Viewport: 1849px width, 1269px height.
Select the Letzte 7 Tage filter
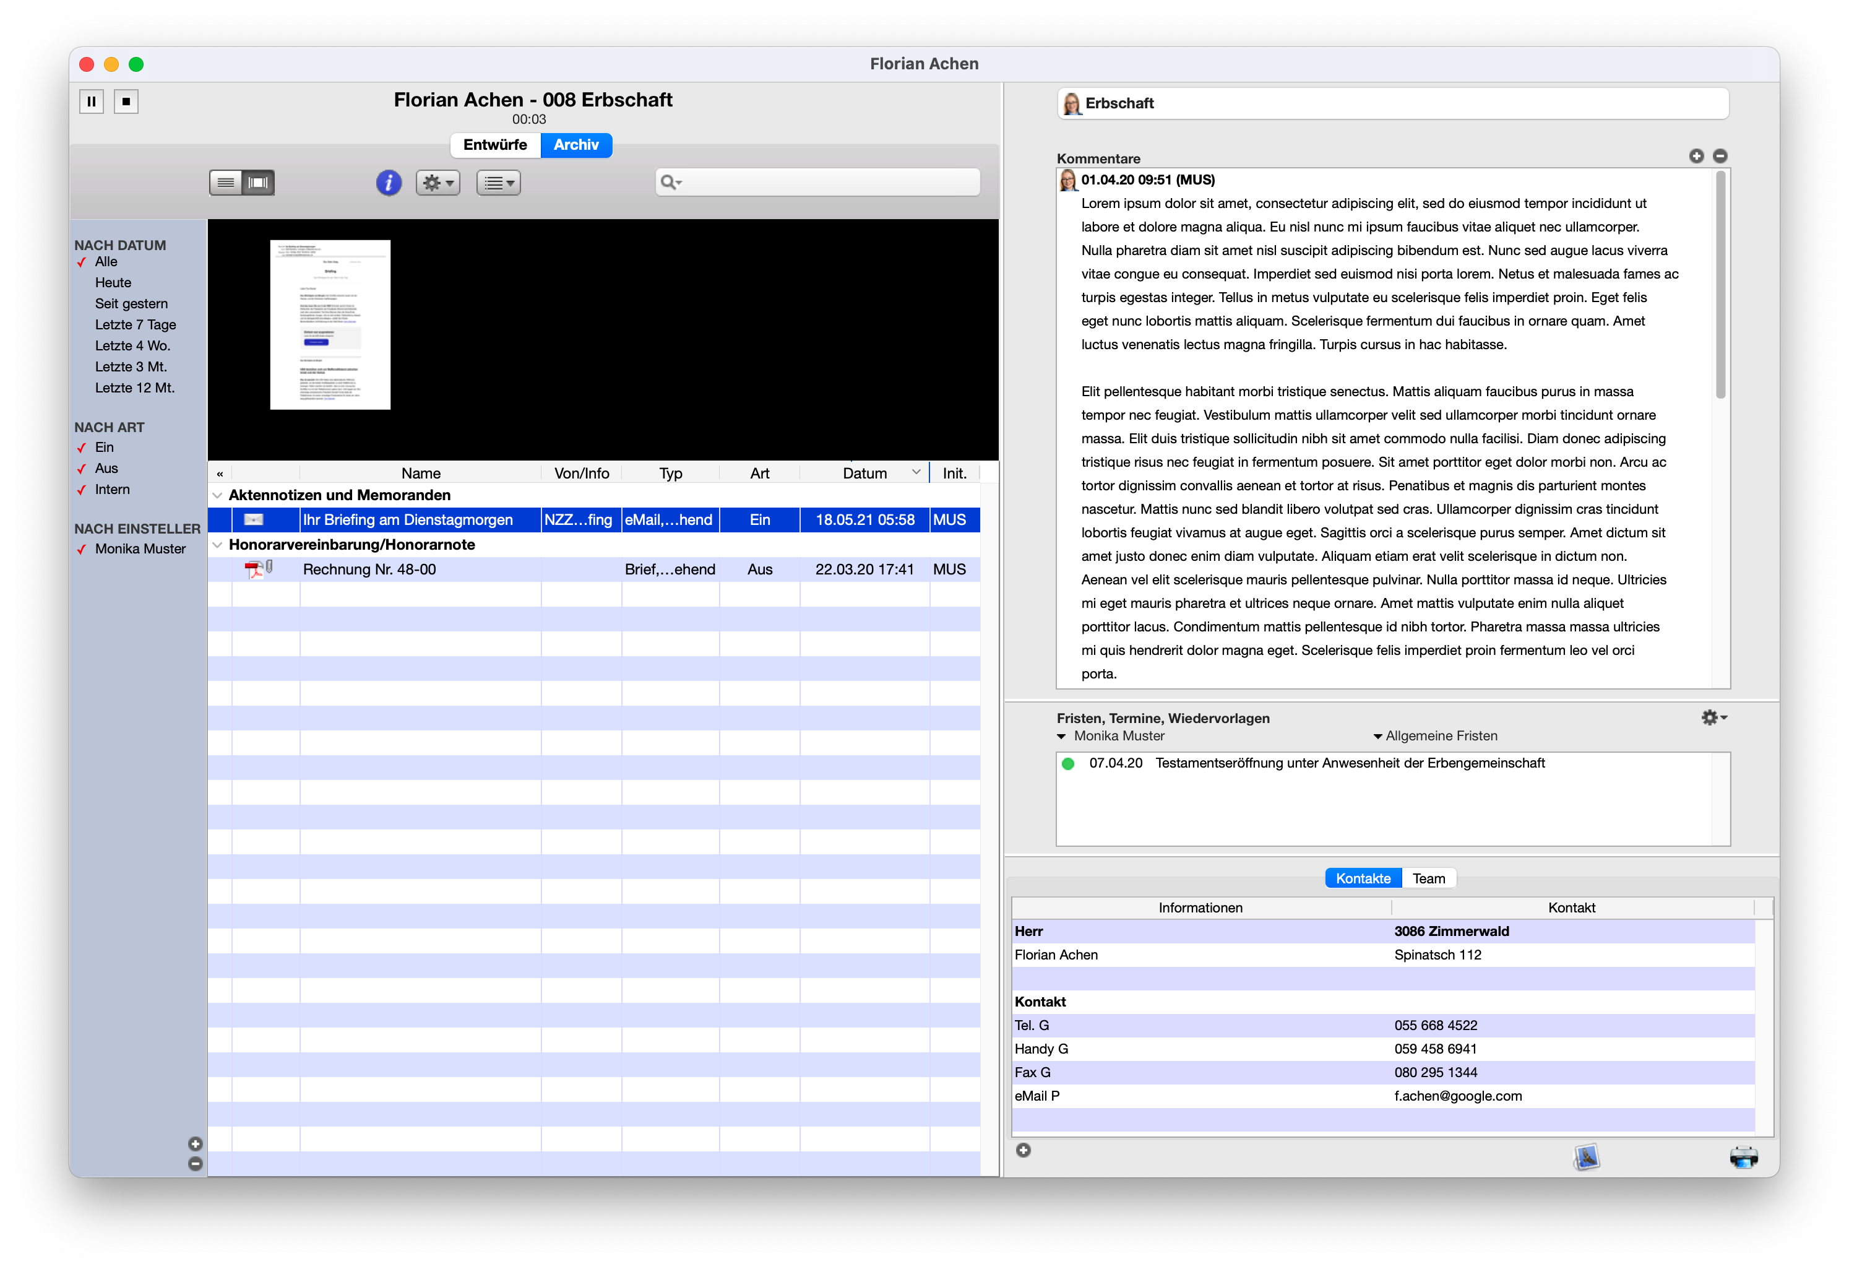136,325
